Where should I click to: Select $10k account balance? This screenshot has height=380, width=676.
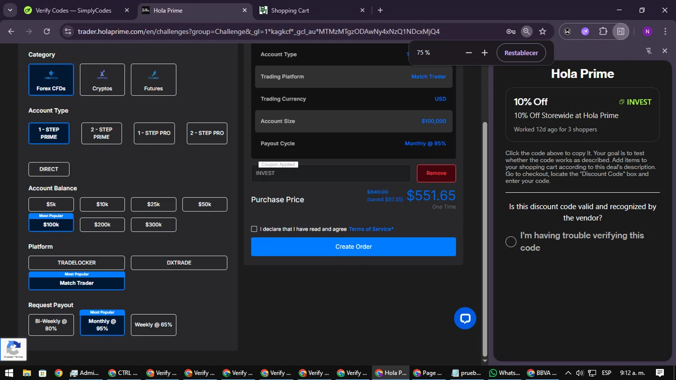point(102,204)
